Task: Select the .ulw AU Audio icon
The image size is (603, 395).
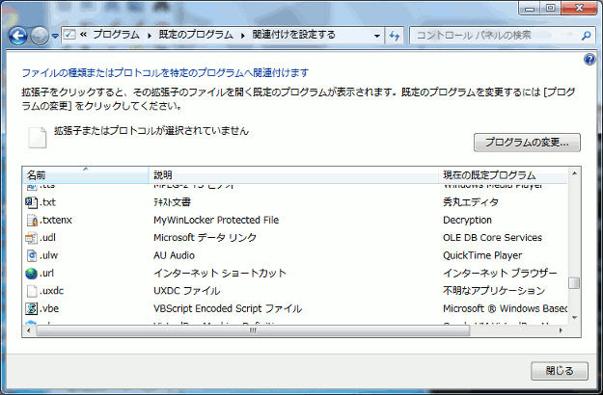Action: tap(32, 255)
